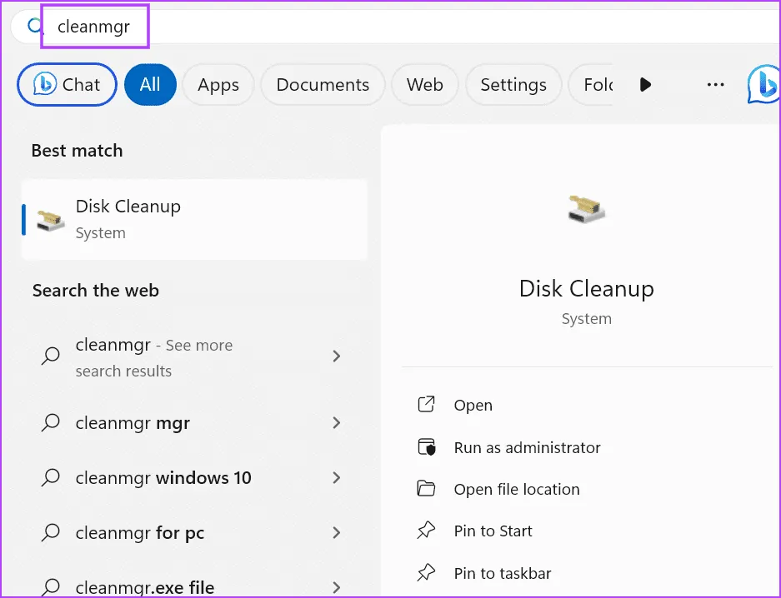Click the magnifier icon beside cleanmgr windows 10
This screenshot has width=781, height=598.
51,477
